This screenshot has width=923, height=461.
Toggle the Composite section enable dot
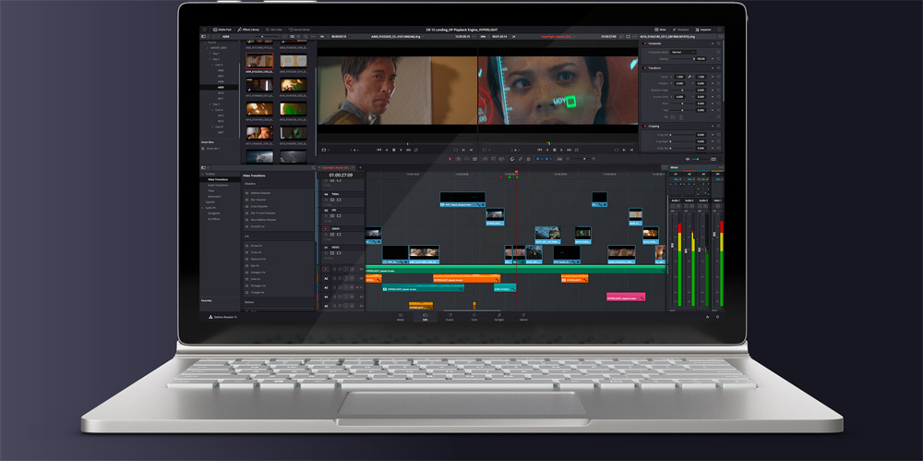point(643,42)
